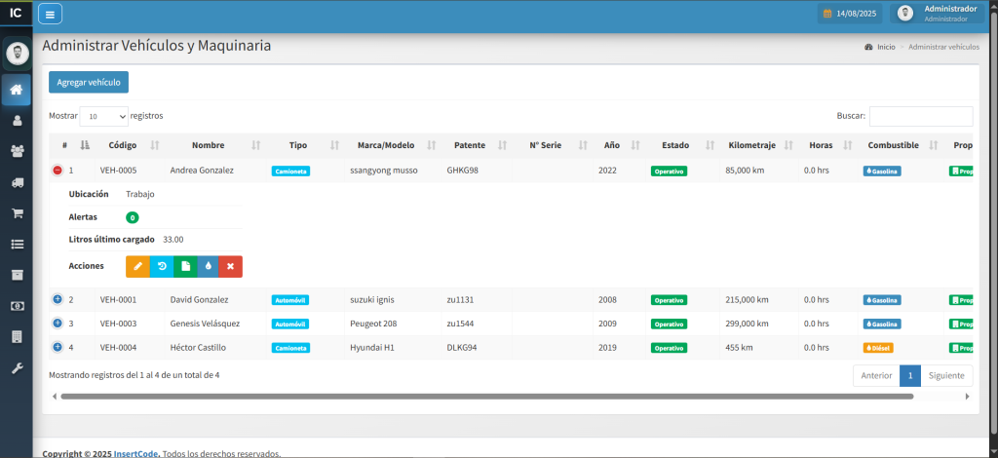Image resolution: width=998 pixels, height=458 pixels.
Task: Delete vehicle with the red X icon
Action: 231,266
